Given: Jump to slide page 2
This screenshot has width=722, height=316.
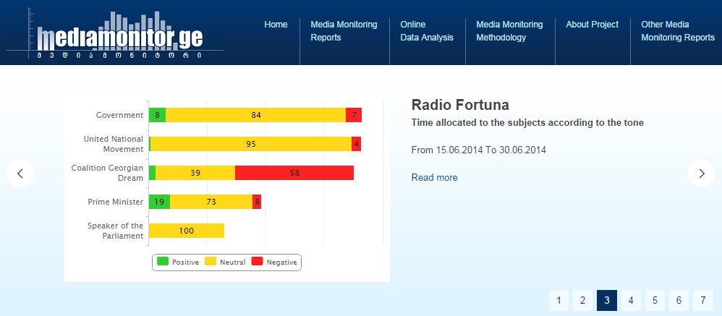Looking at the screenshot, I should click(x=583, y=300).
